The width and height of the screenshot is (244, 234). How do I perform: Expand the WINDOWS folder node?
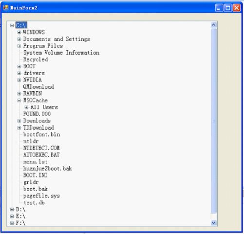(x=19, y=32)
